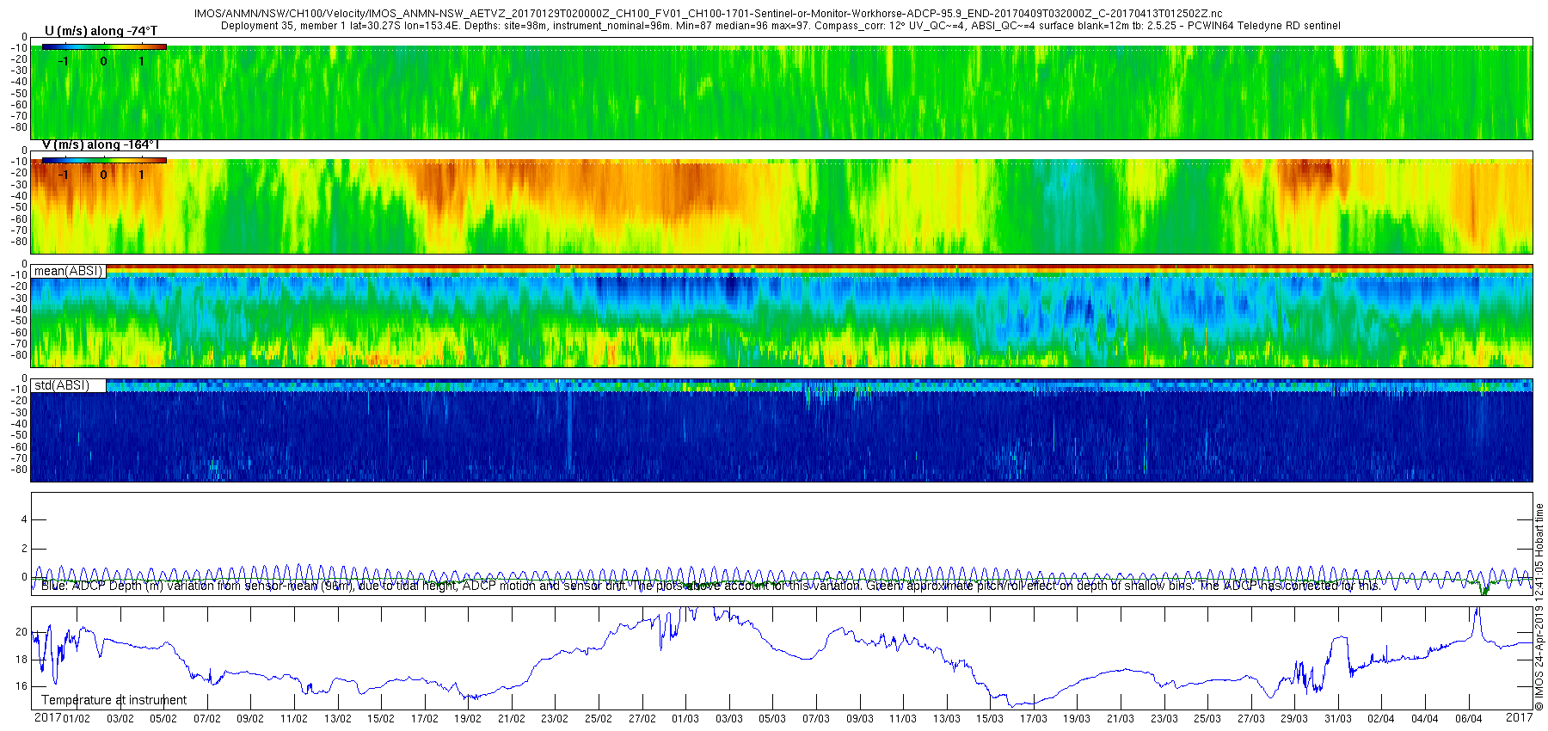1548x731 pixels.
Task: Click the '03/02' date tick label
Action: point(120,719)
